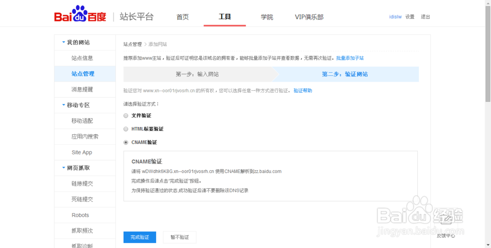
Task: Open the feedback center pencil icon
Action: point(446,220)
